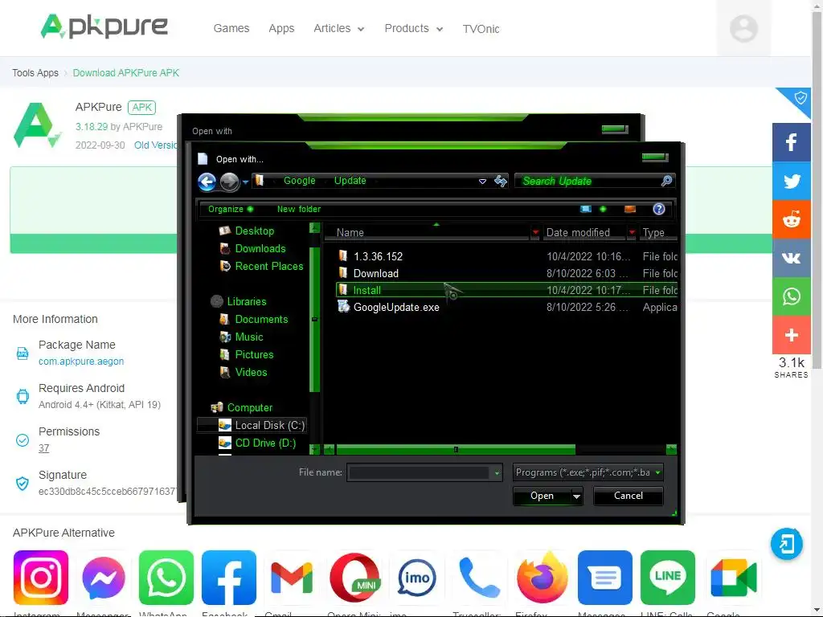823x617 pixels.
Task: Select GoogleUpdate.exe file
Action: click(x=396, y=308)
